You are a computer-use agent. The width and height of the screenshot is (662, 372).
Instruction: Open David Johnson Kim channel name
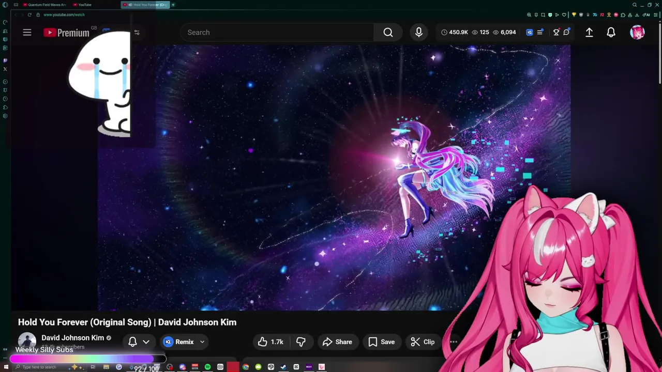[x=73, y=337]
